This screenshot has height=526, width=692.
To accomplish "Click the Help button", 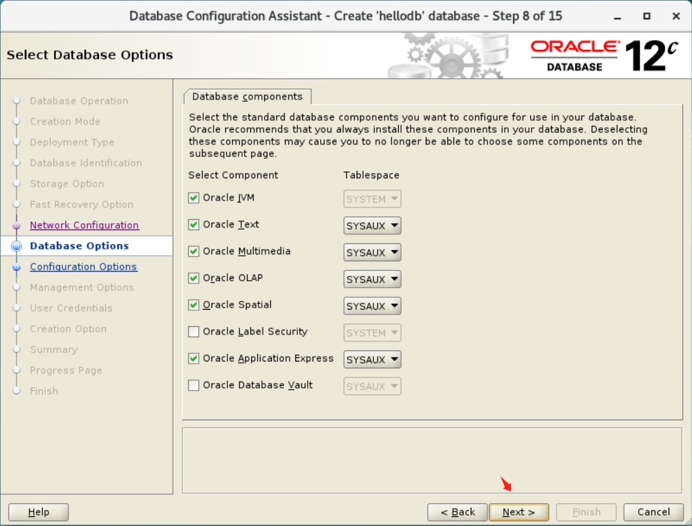I will [39, 512].
